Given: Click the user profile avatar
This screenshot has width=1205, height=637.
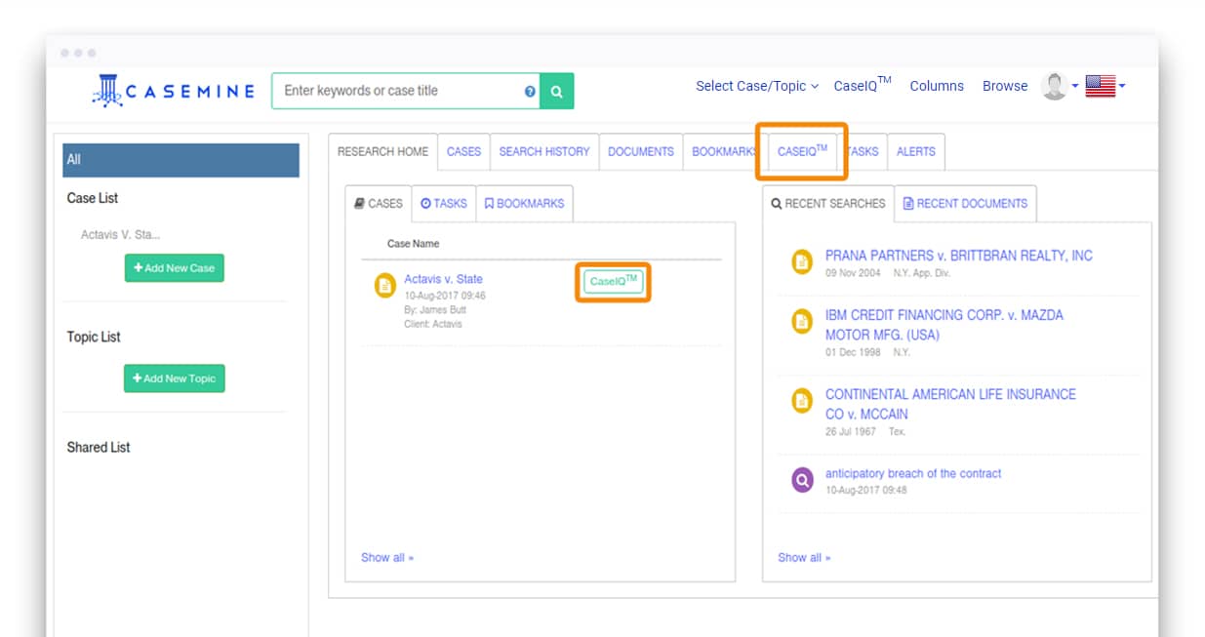Looking at the screenshot, I should (1054, 86).
